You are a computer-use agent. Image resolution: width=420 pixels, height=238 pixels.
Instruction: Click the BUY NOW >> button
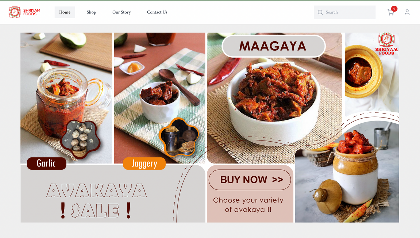(250, 180)
